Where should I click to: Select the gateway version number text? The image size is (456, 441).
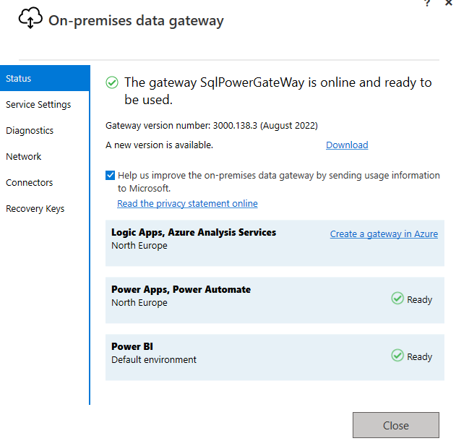[212, 126]
